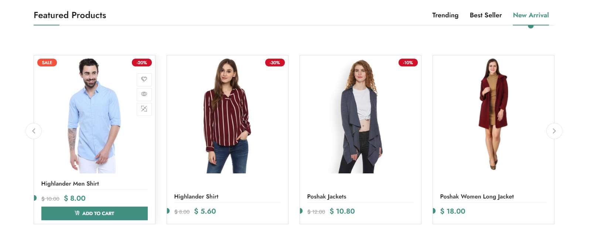Screen dimensions: 591x235
Task: Go to previous products with left arrow
Action: [34, 131]
